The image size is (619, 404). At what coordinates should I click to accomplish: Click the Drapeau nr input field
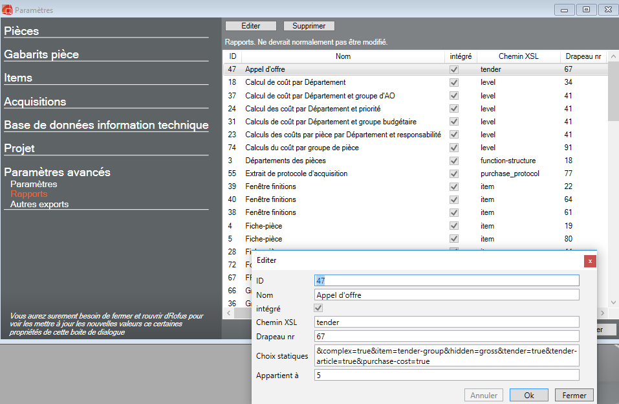tap(446, 336)
